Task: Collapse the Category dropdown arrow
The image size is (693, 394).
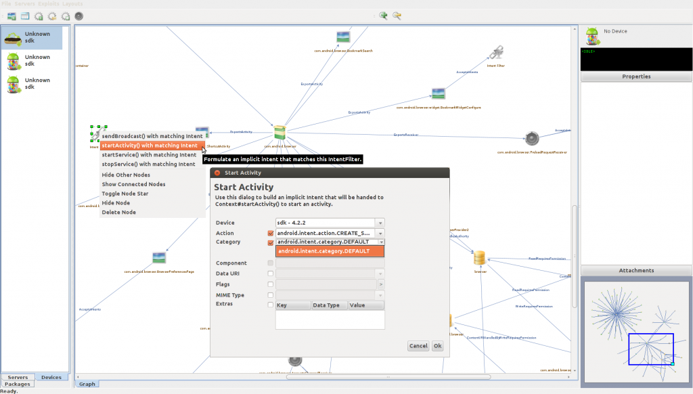Action: click(x=381, y=242)
